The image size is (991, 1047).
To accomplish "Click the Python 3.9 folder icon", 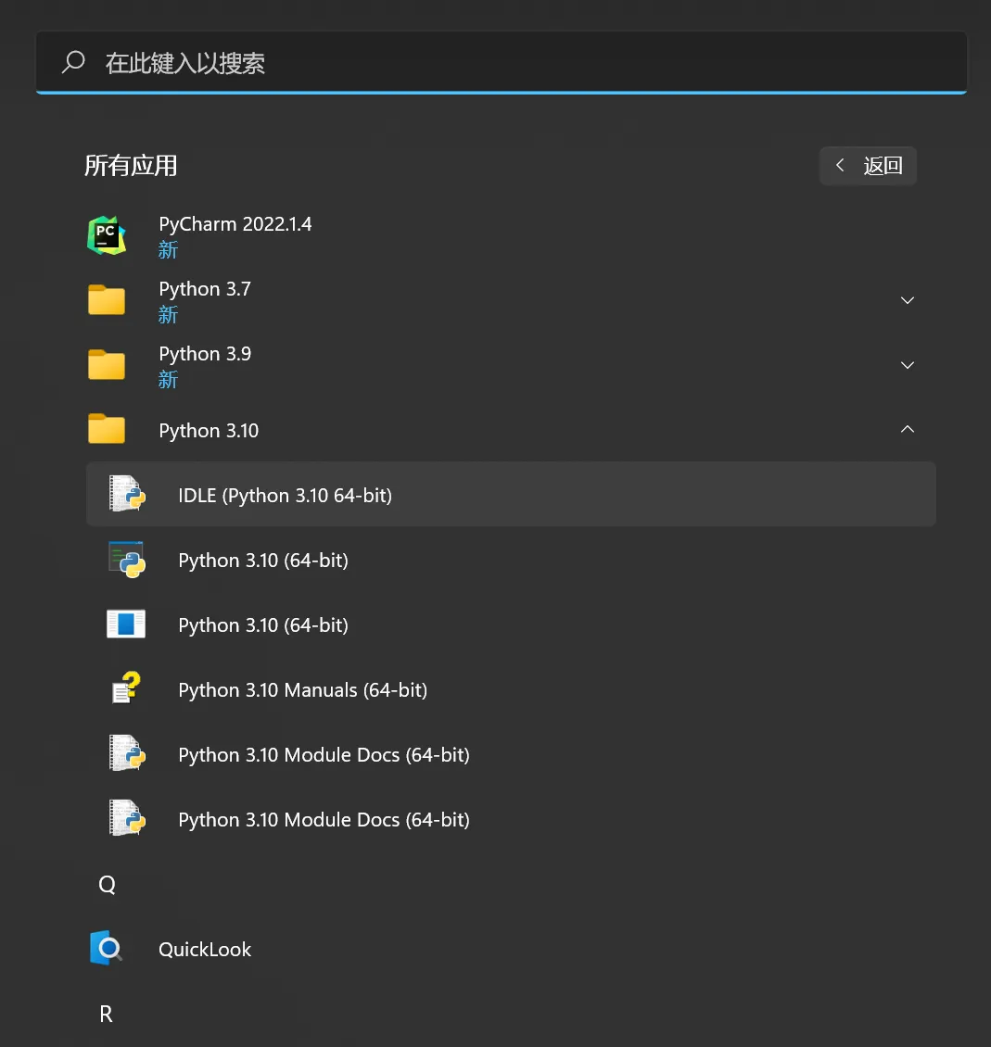I will pyautogui.click(x=107, y=365).
